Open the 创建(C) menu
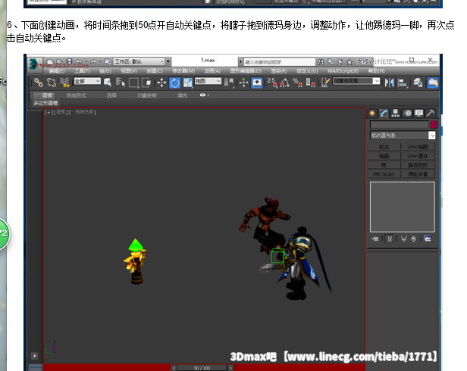The image size is (467, 371). point(155,71)
